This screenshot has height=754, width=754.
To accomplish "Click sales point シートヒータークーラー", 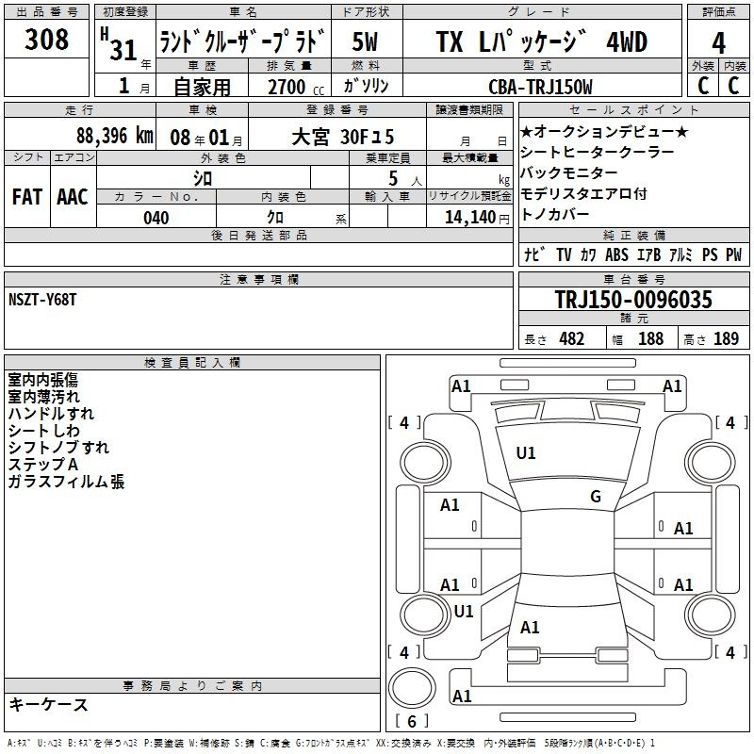I will pyautogui.click(x=598, y=152).
